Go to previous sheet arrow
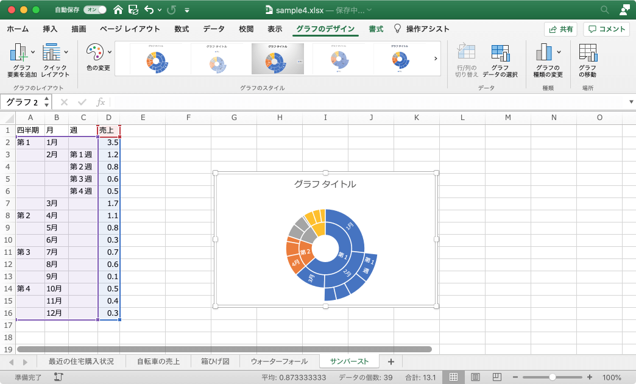 (x=12, y=362)
